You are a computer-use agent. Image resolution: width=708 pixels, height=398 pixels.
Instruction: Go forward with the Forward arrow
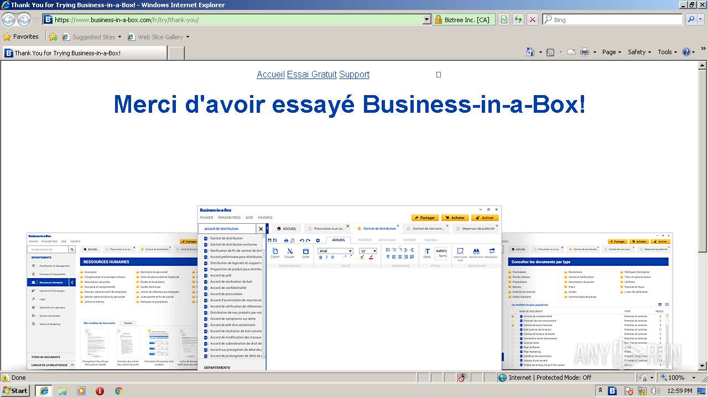[24, 19]
